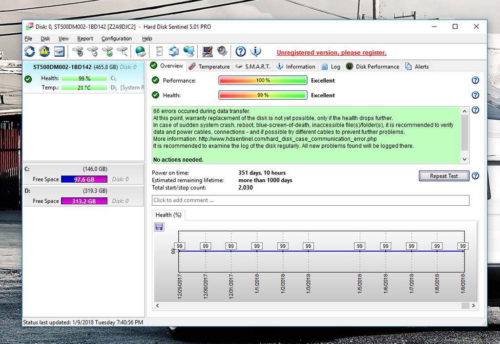Click the D: (319.3 GB) partition header
Screen dimensions: 500x344
84,191
